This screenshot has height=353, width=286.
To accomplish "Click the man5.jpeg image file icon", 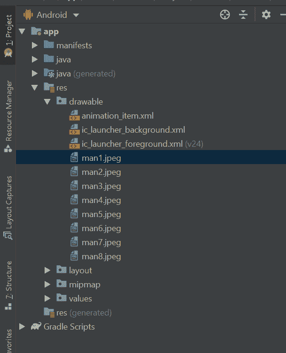I will (x=74, y=214).
